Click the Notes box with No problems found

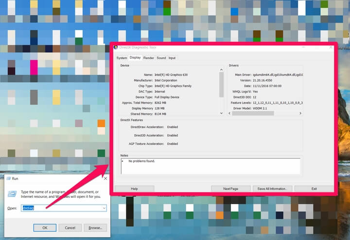coord(210,166)
